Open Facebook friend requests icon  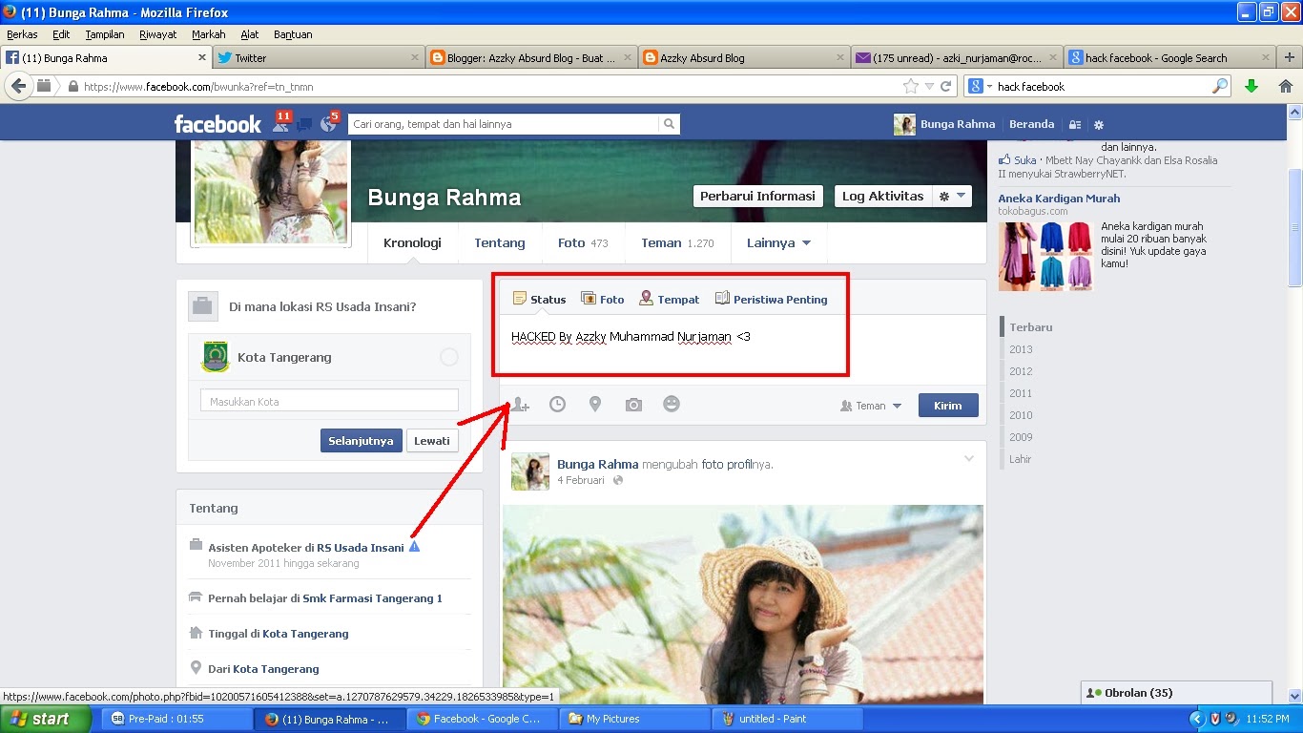click(x=281, y=123)
